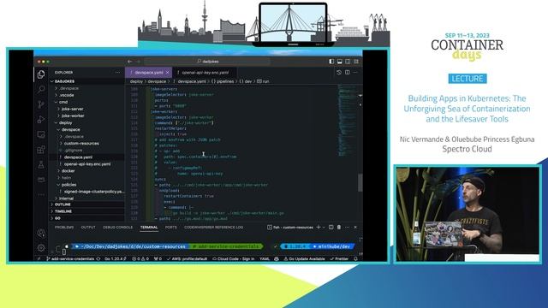This screenshot has height=308, width=548.
Task: Open the Explorer view in activity bar
Action: tap(41, 74)
